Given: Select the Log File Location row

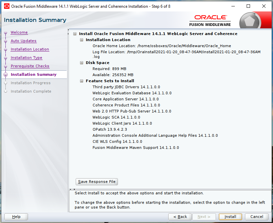Looking at the screenshot, I should (177, 54).
